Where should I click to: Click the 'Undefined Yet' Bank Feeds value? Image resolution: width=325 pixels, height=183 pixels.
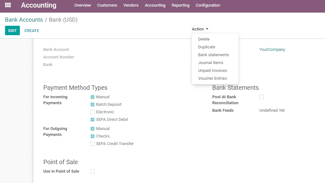click(x=272, y=110)
